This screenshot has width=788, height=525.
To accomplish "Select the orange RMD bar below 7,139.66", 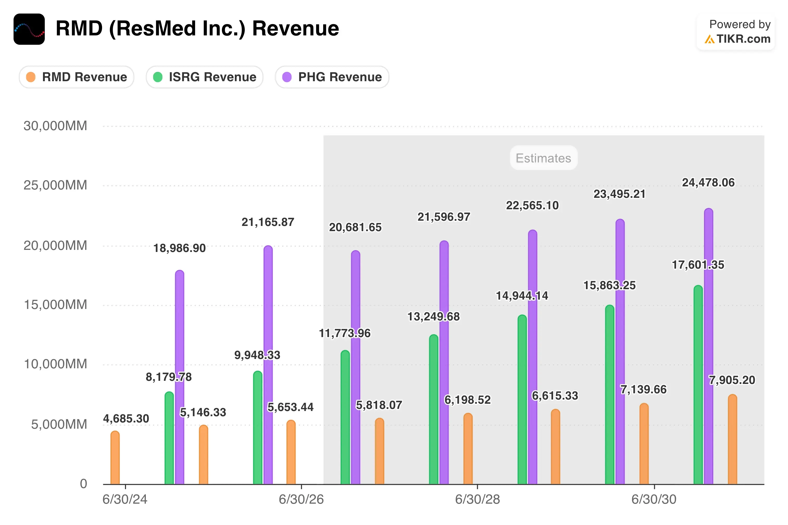I will pyautogui.click(x=644, y=444).
